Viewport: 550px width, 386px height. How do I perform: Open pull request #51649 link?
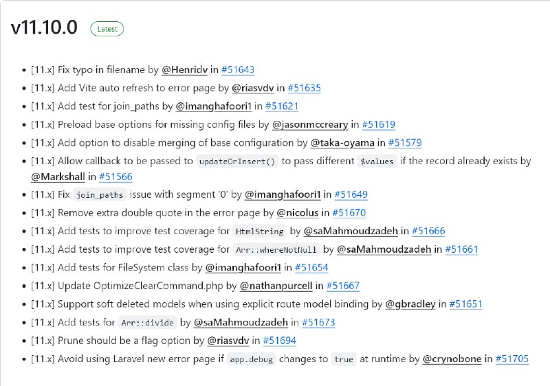(351, 194)
